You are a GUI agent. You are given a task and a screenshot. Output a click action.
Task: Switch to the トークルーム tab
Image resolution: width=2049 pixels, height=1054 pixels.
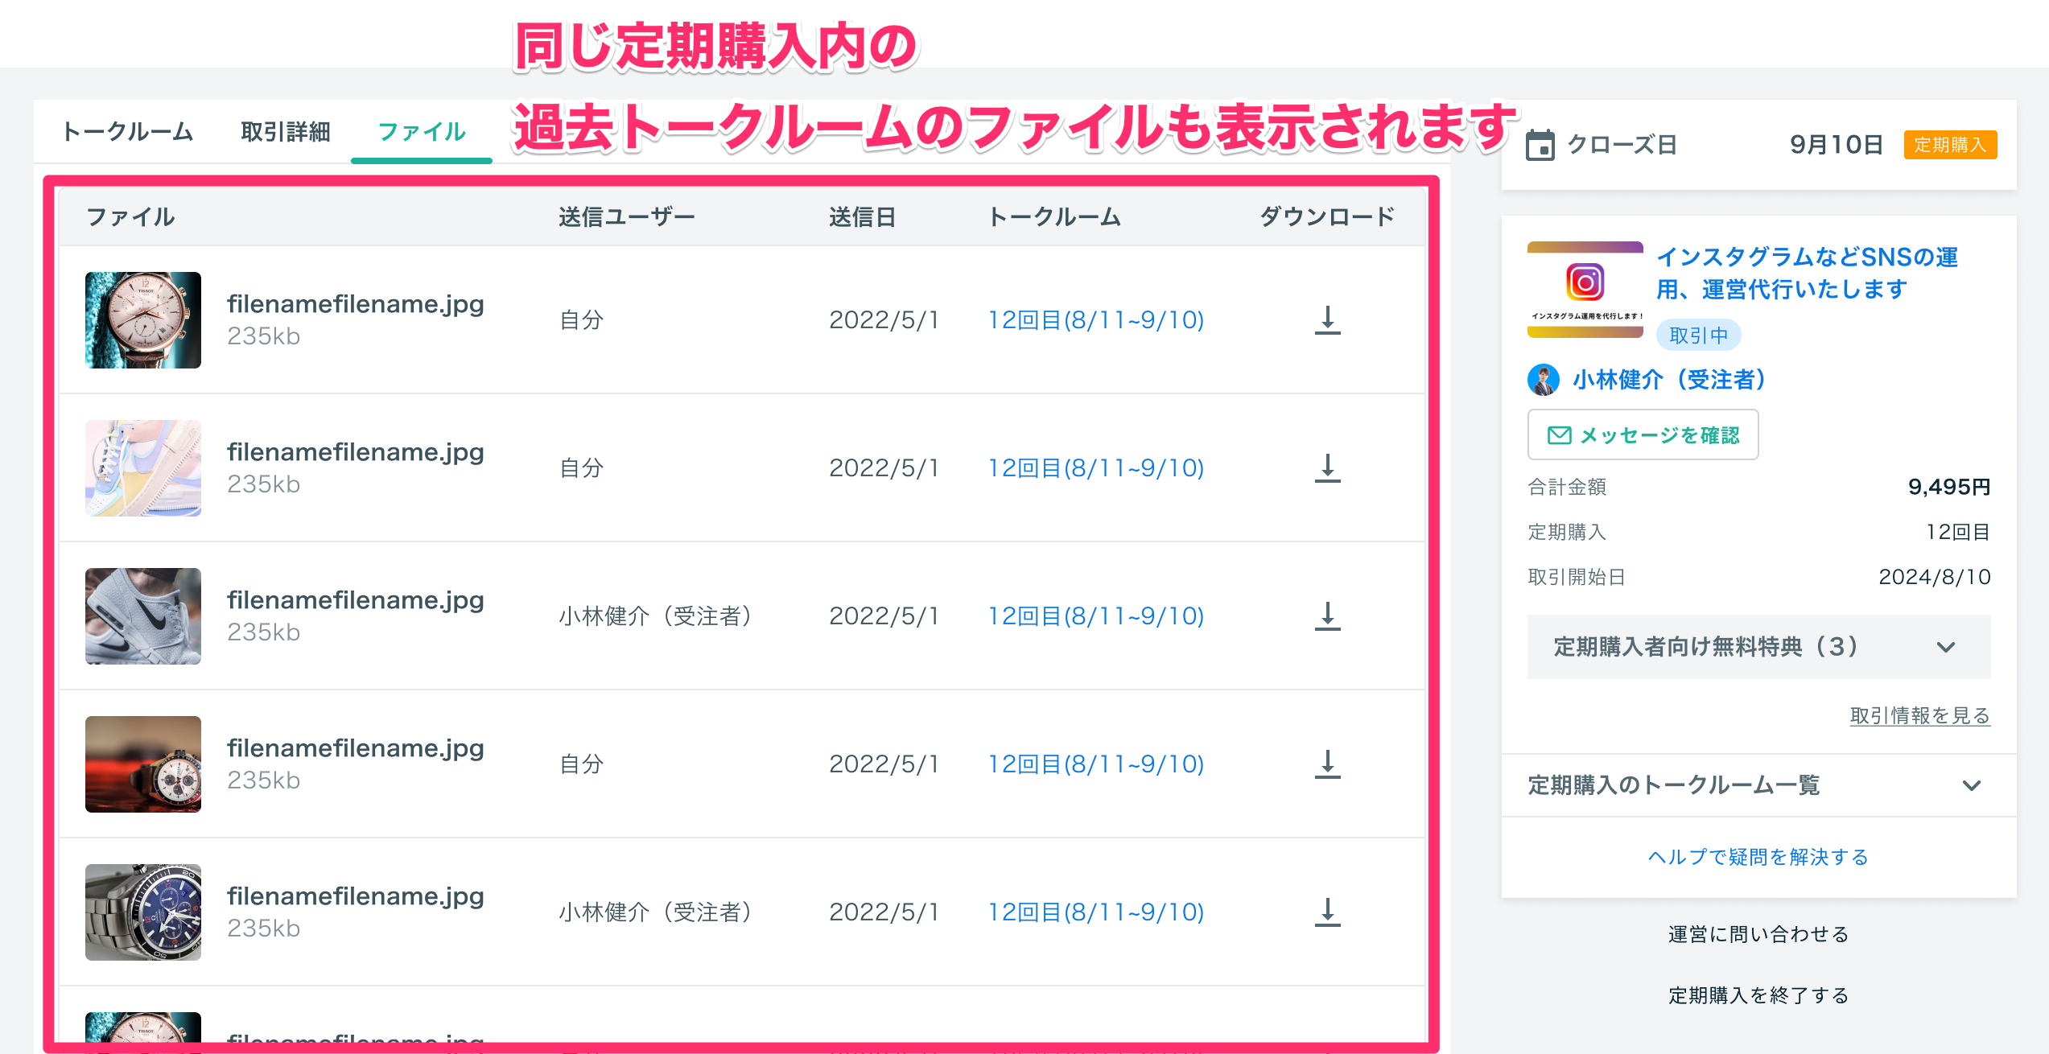127,132
